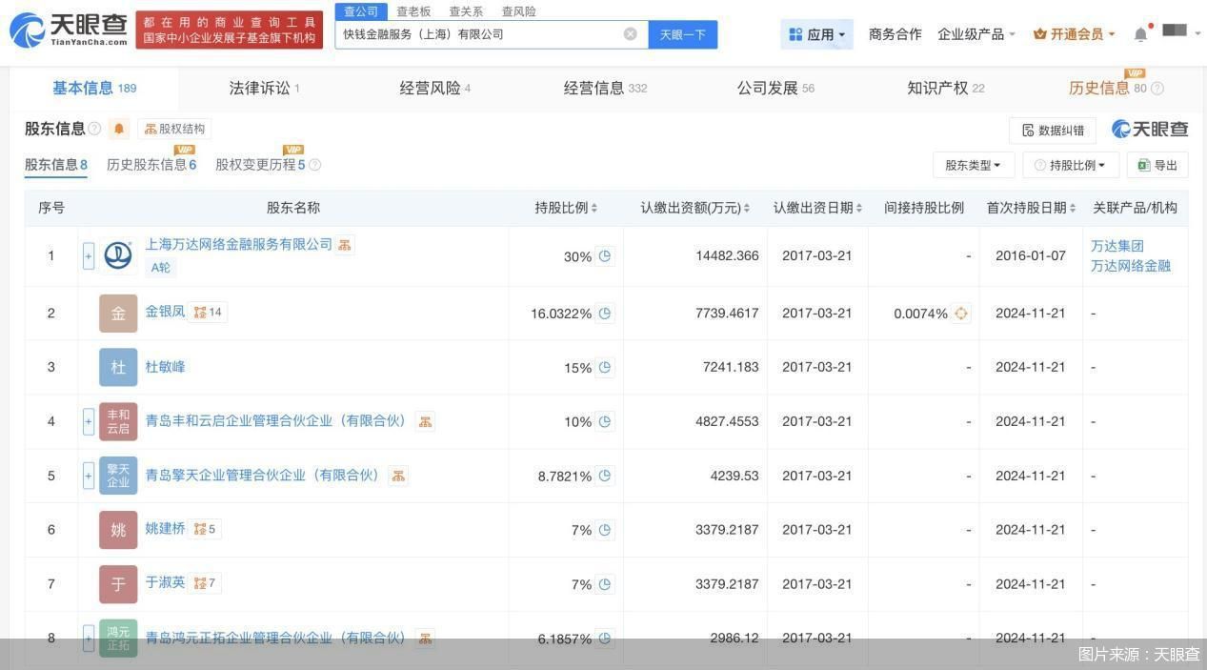The height and width of the screenshot is (670, 1207).
Task: Open the help icon beside 股东信息 heading
Action: pyautogui.click(x=94, y=129)
